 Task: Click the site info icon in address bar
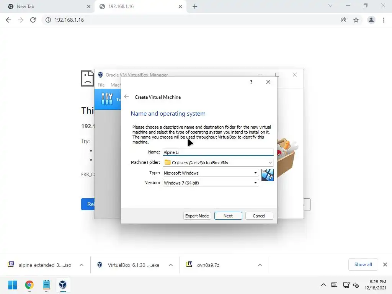coord(48,20)
